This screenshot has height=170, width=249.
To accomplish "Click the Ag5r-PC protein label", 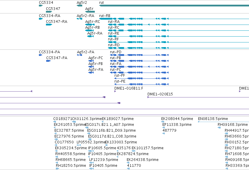I will [96, 58].
